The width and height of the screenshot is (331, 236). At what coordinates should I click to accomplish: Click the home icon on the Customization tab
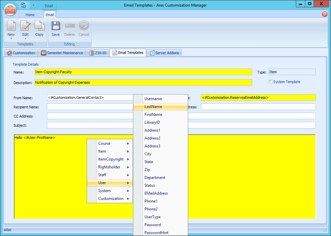pyautogui.click(x=9, y=53)
